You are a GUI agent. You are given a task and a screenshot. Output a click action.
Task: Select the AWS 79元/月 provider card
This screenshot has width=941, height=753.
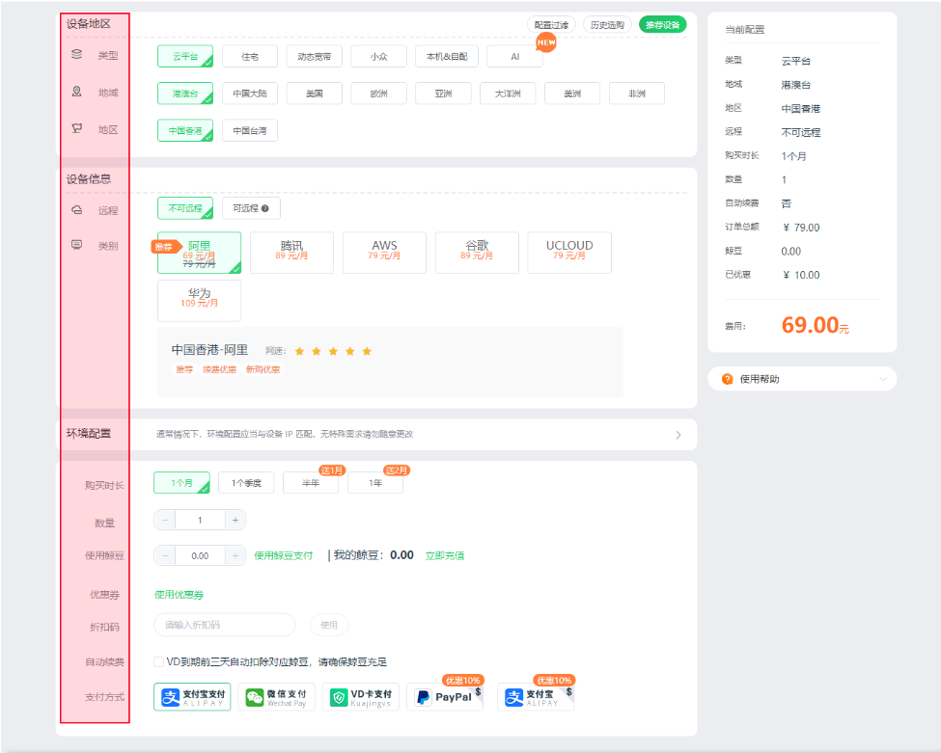point(384,253)
